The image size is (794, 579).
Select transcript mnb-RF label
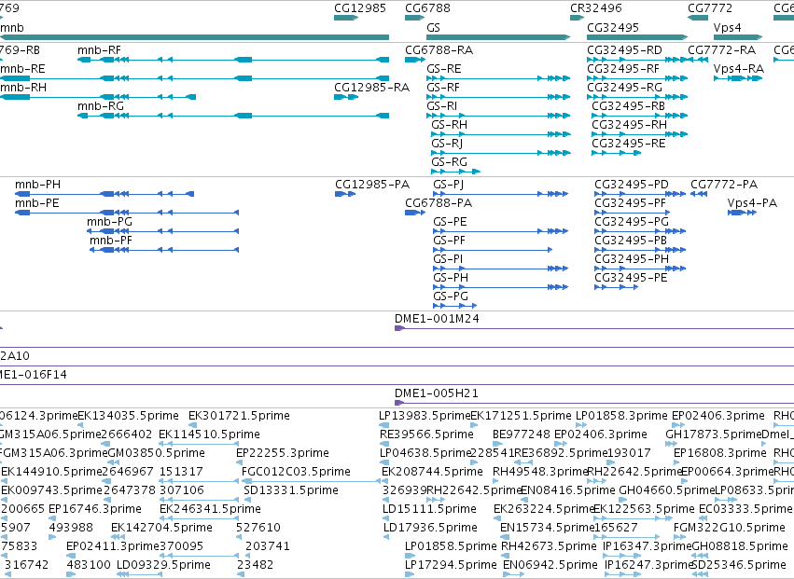99,50
